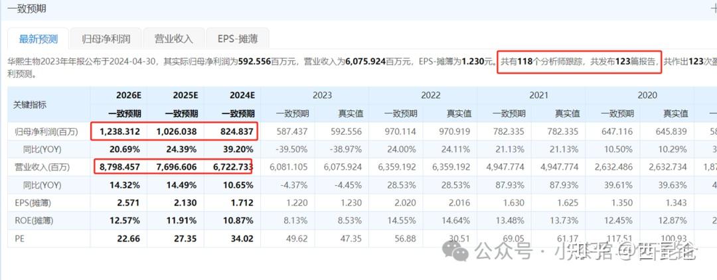Click the 14.49% revenue YOY cell
717x280 pixels.
tap(181, 185)
